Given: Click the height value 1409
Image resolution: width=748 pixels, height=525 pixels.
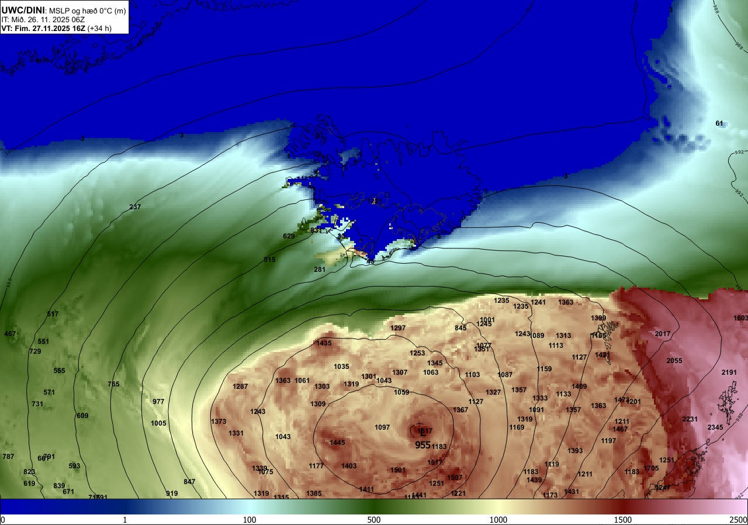Looking at the screenshot, I should click(x=579, y=386).
